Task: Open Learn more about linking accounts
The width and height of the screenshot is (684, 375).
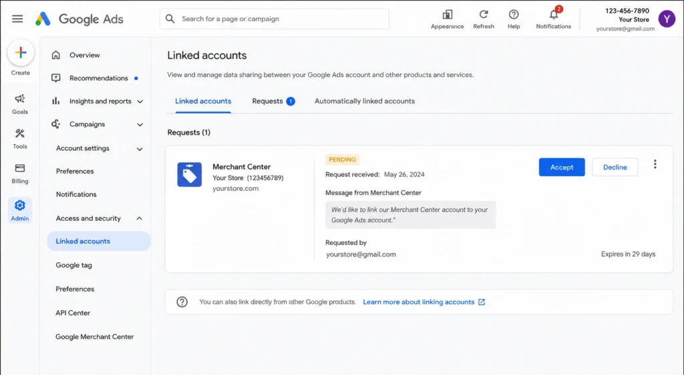Action: 418,302
